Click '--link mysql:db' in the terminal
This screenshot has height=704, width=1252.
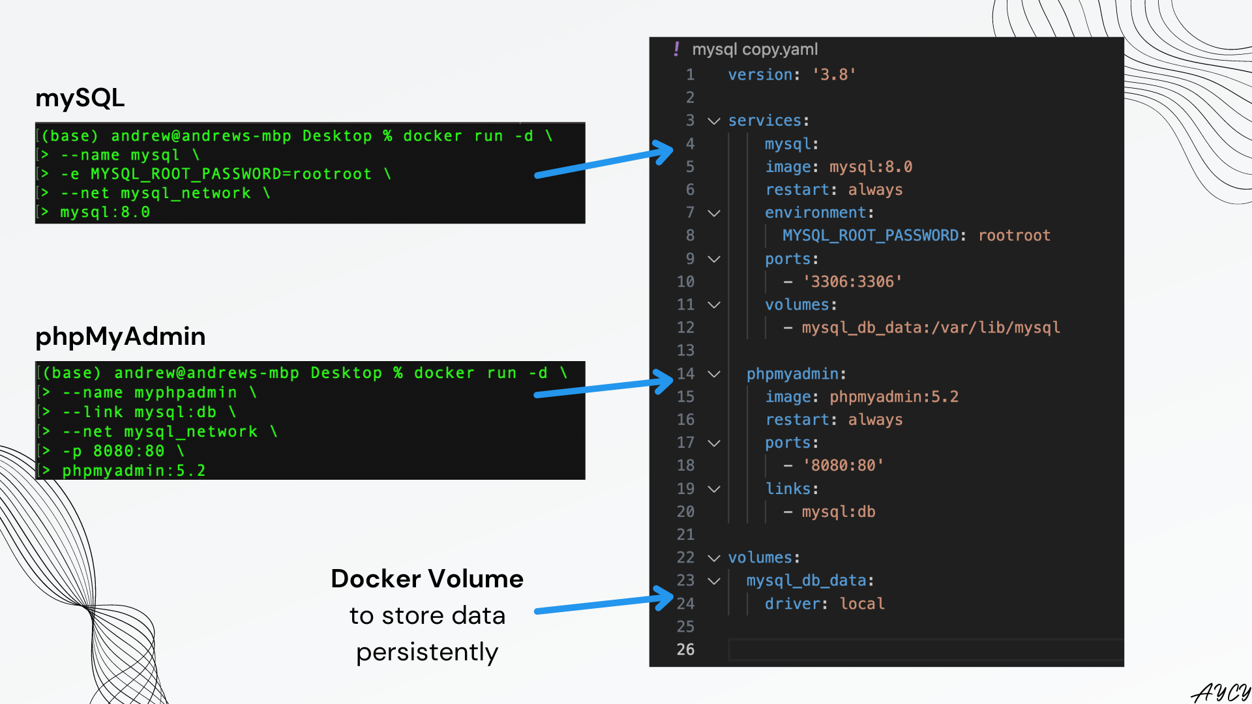[x=140, y=412]
